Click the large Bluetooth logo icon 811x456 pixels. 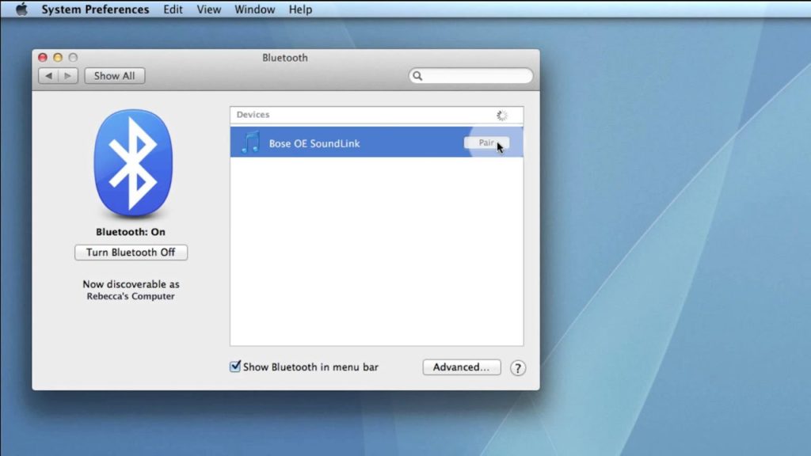click(x=133, y=163)
